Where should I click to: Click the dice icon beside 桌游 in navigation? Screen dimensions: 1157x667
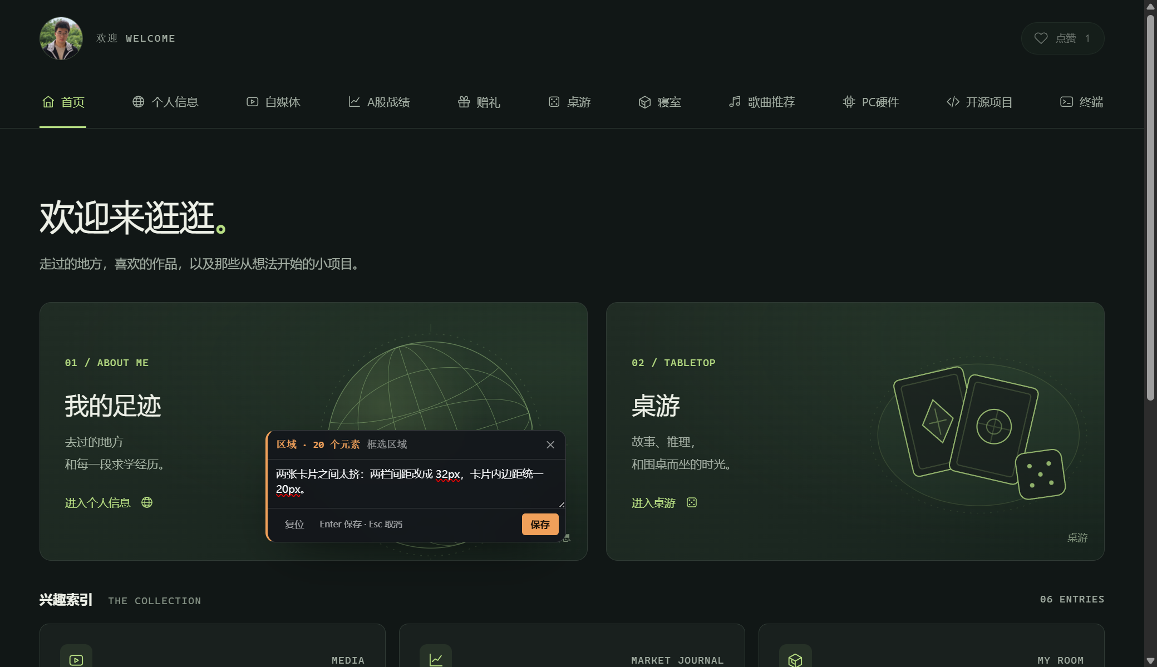pyautogui.click(x=554, y=102)
